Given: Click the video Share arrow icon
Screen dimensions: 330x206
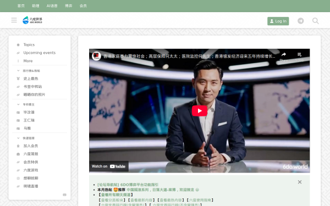Looking at the screenshot, I should tap(284, 54).
